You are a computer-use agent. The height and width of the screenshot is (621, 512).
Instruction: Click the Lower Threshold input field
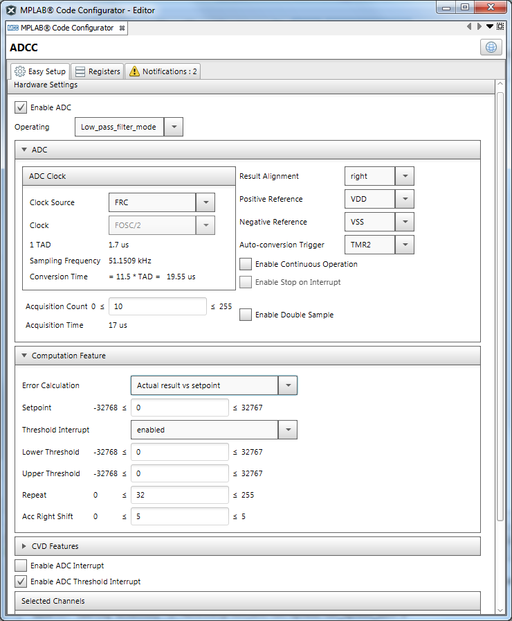pos(180,452)
